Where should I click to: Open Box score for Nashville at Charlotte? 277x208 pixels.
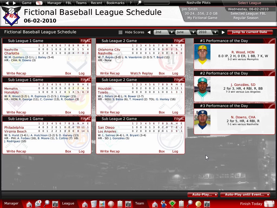pyautogui.click(x=68, y=73)
